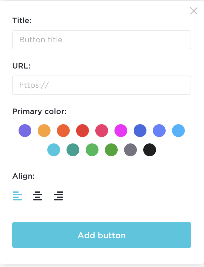Focus the URL https:// field
Viewport: 204px width, 267px height.
pyautogui.click(x=102, y=85)
